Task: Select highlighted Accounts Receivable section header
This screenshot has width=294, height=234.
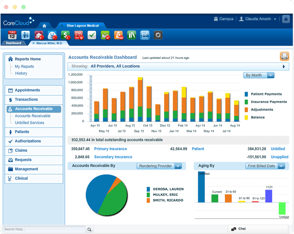Action: click(34, 109)
